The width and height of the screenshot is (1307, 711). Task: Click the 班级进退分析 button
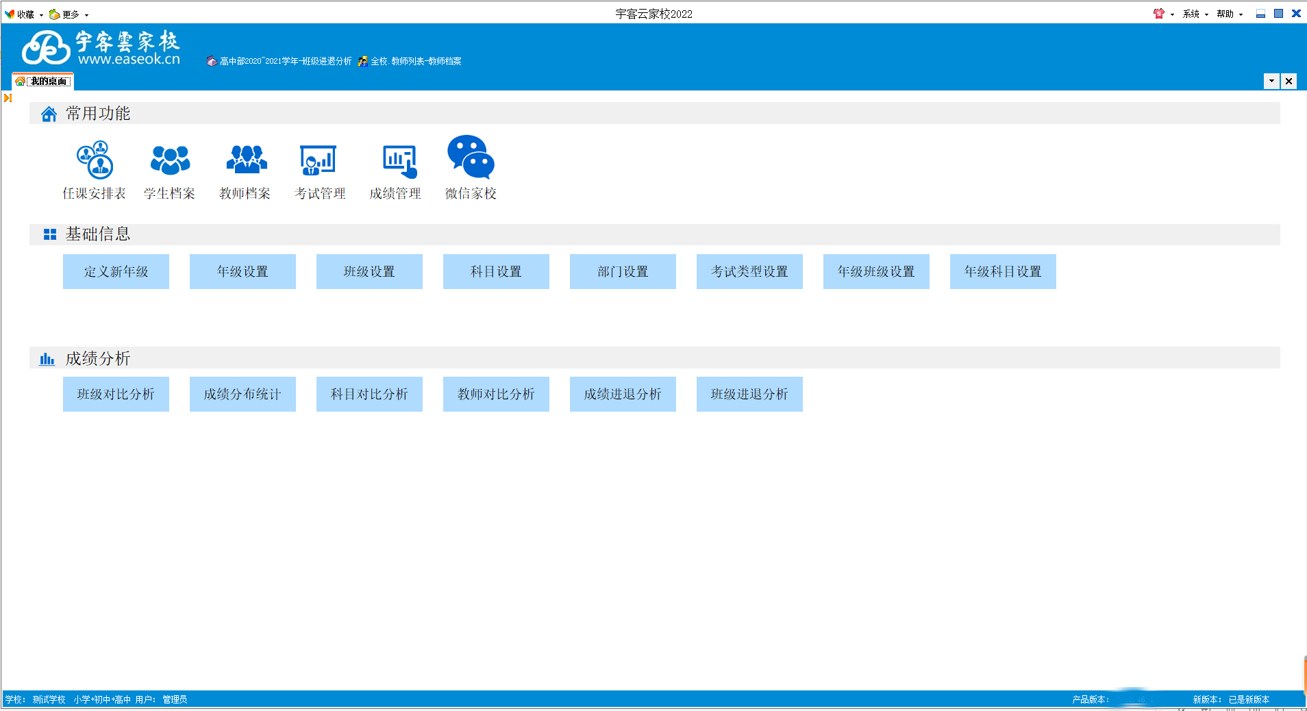(x=749, y=394)
